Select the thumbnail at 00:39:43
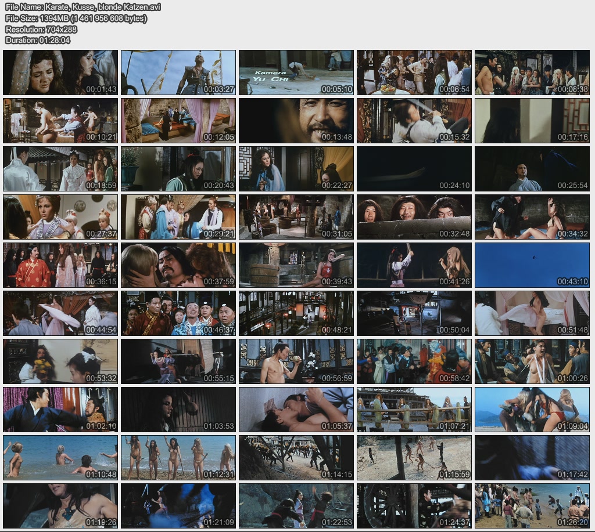Screen dimensions: 595x532 tap(296, 265)
